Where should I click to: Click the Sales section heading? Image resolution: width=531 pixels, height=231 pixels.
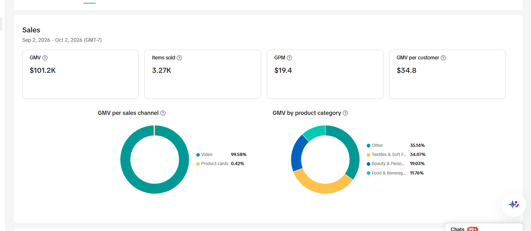click(31, 30)
